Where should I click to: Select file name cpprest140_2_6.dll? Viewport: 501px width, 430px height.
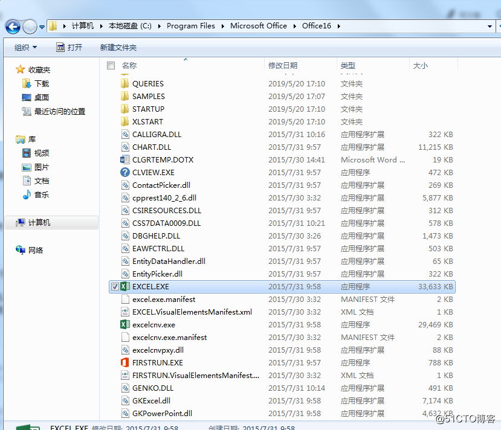[x=164, y=198]
